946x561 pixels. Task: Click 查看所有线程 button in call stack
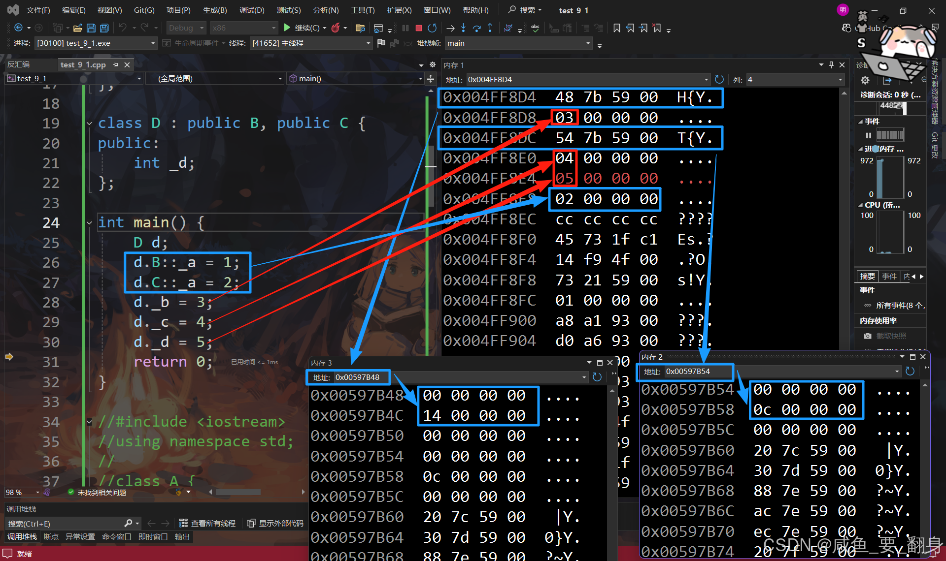pyautogui.click(x=207, y=523)
